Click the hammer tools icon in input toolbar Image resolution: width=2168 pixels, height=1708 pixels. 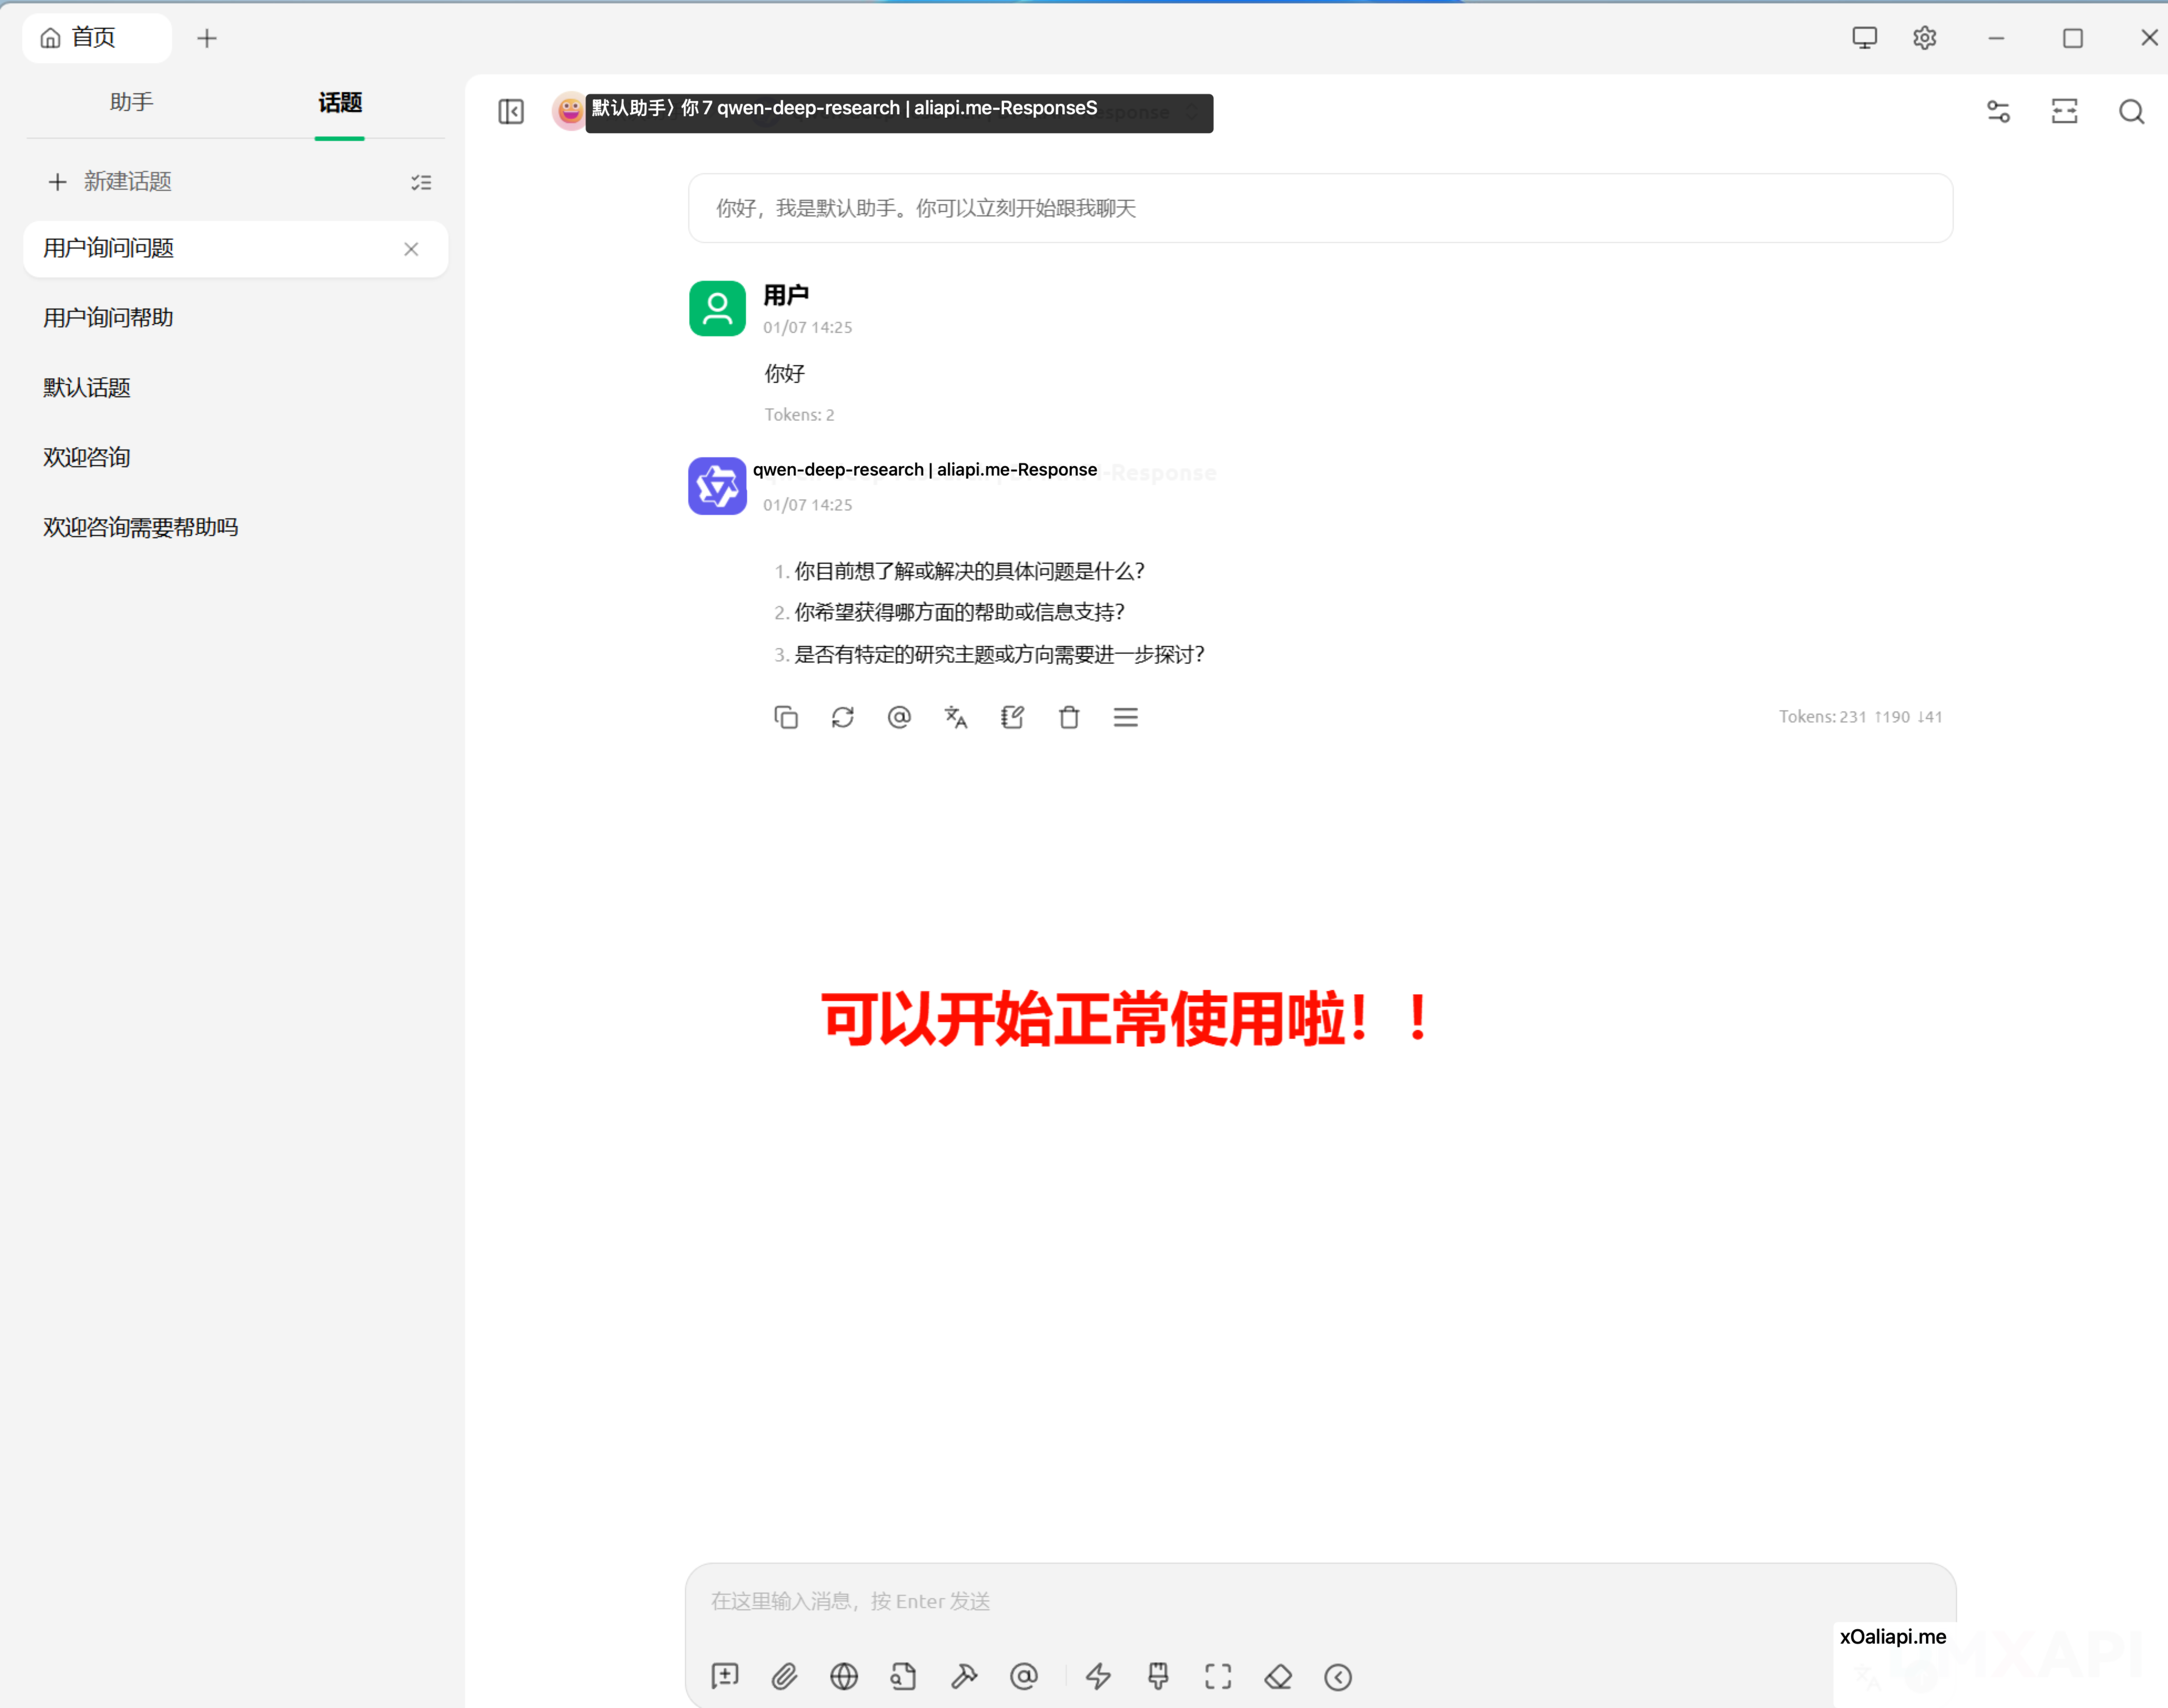coord(964,1676)
